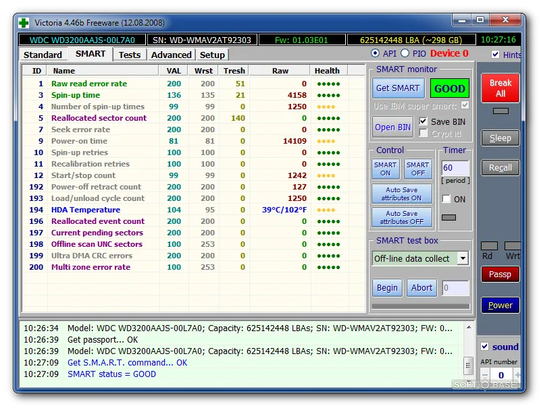Click Auto Save attributes ON button
Image resolution: width=539 pixels, height=406 pixels.
(401, 194)
